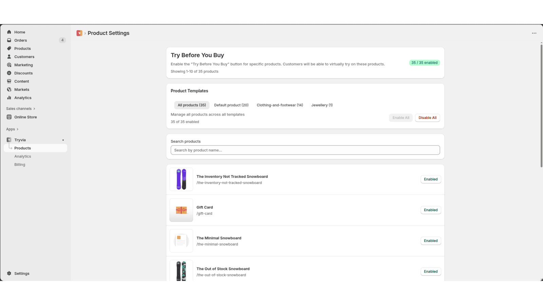This screenshot has width=543, height=305.
Task: Disable The Minimal Snowboard product
Action: coord(430,241)
